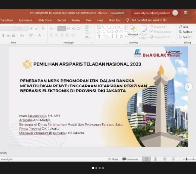
Task: Open the Nitro Pro ribbon tab
Action: pos(114,20)
